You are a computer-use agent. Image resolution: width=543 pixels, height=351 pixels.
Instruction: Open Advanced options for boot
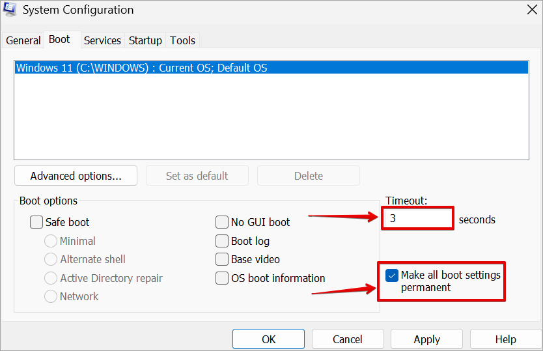pyautogui.click(x=76, y=176)
